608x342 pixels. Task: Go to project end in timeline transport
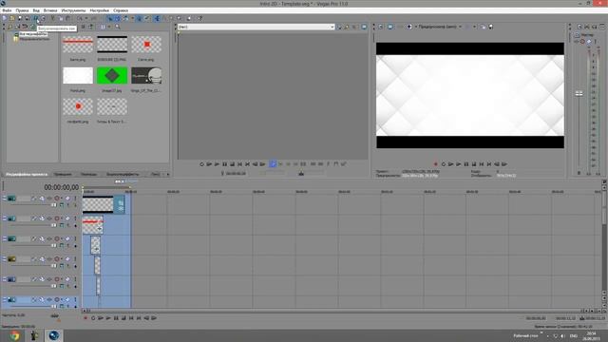(x=139, y=318)
